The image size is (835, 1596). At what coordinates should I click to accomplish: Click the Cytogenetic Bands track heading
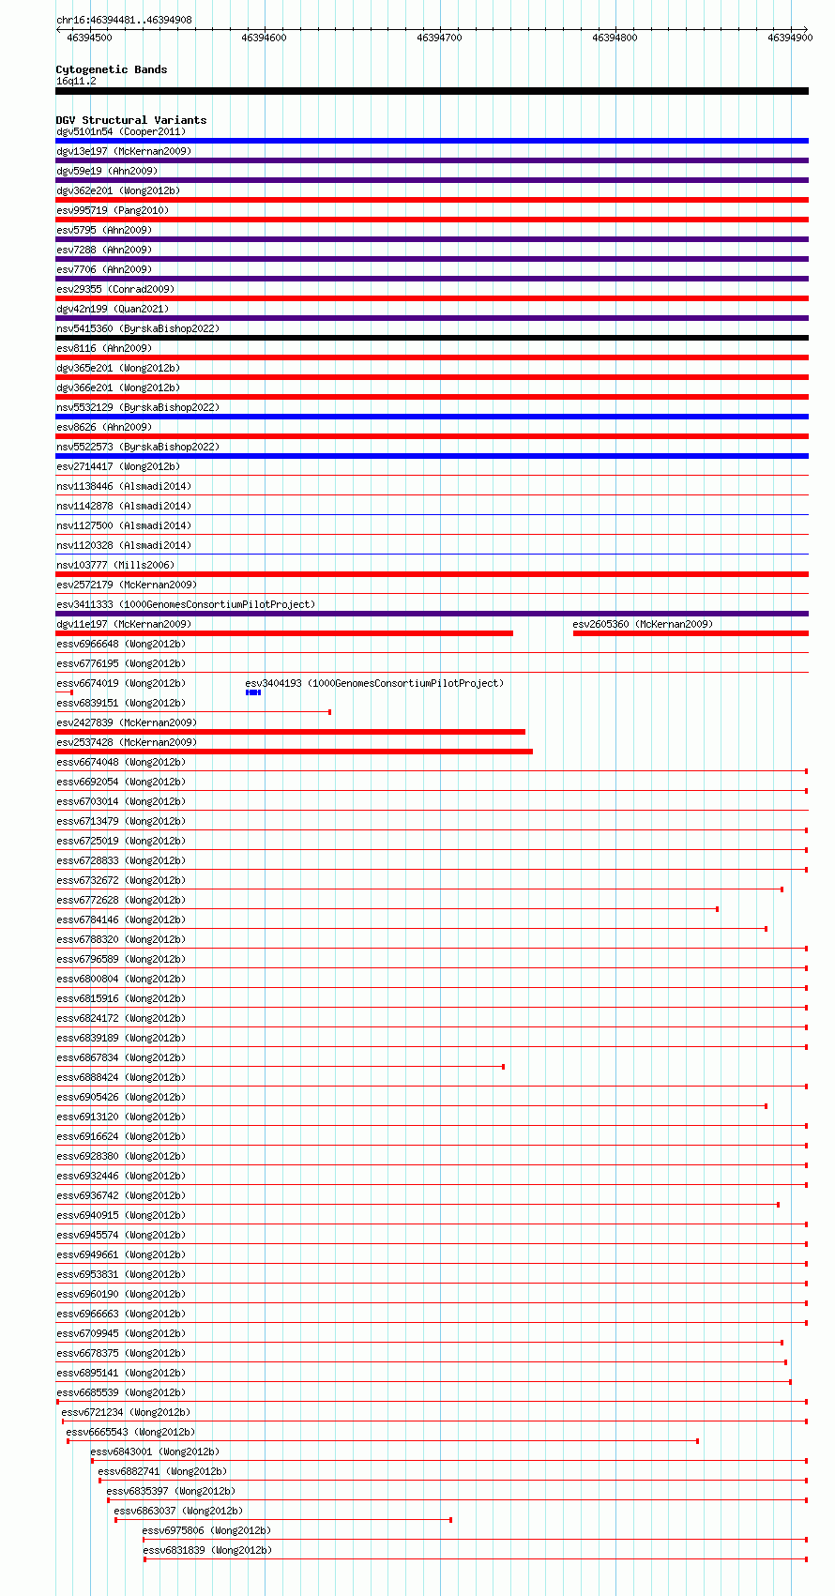click(x=112, y=69)
